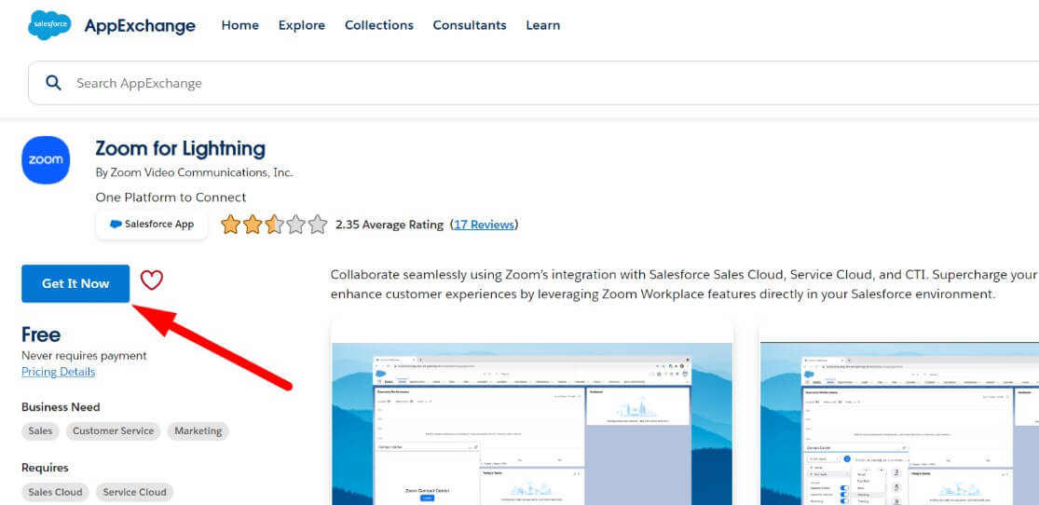Select the Sales business need tag
Viewport: 1039px width, 505px height.
click(40, 430)
